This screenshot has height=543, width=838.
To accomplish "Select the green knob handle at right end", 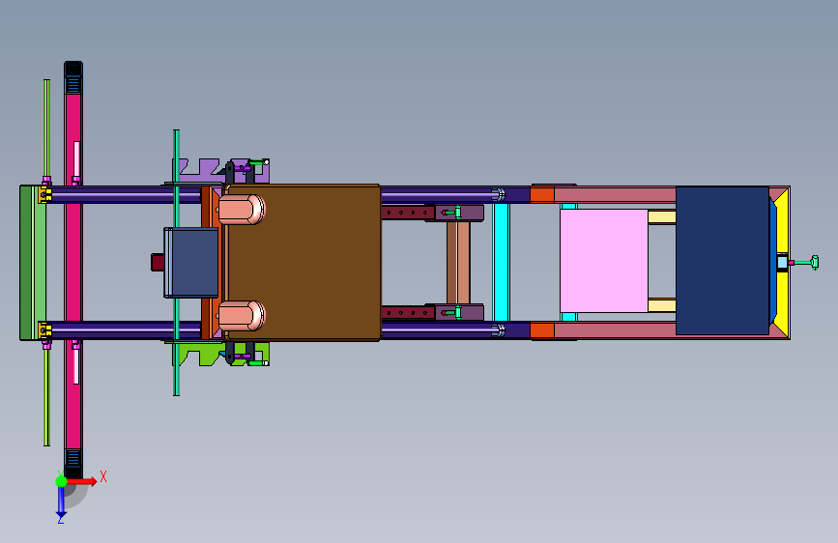I will coord(815,263).
